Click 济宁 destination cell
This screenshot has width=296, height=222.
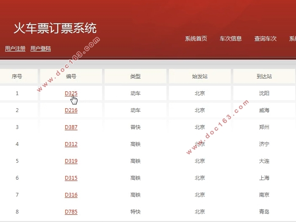tap(264, 144)
